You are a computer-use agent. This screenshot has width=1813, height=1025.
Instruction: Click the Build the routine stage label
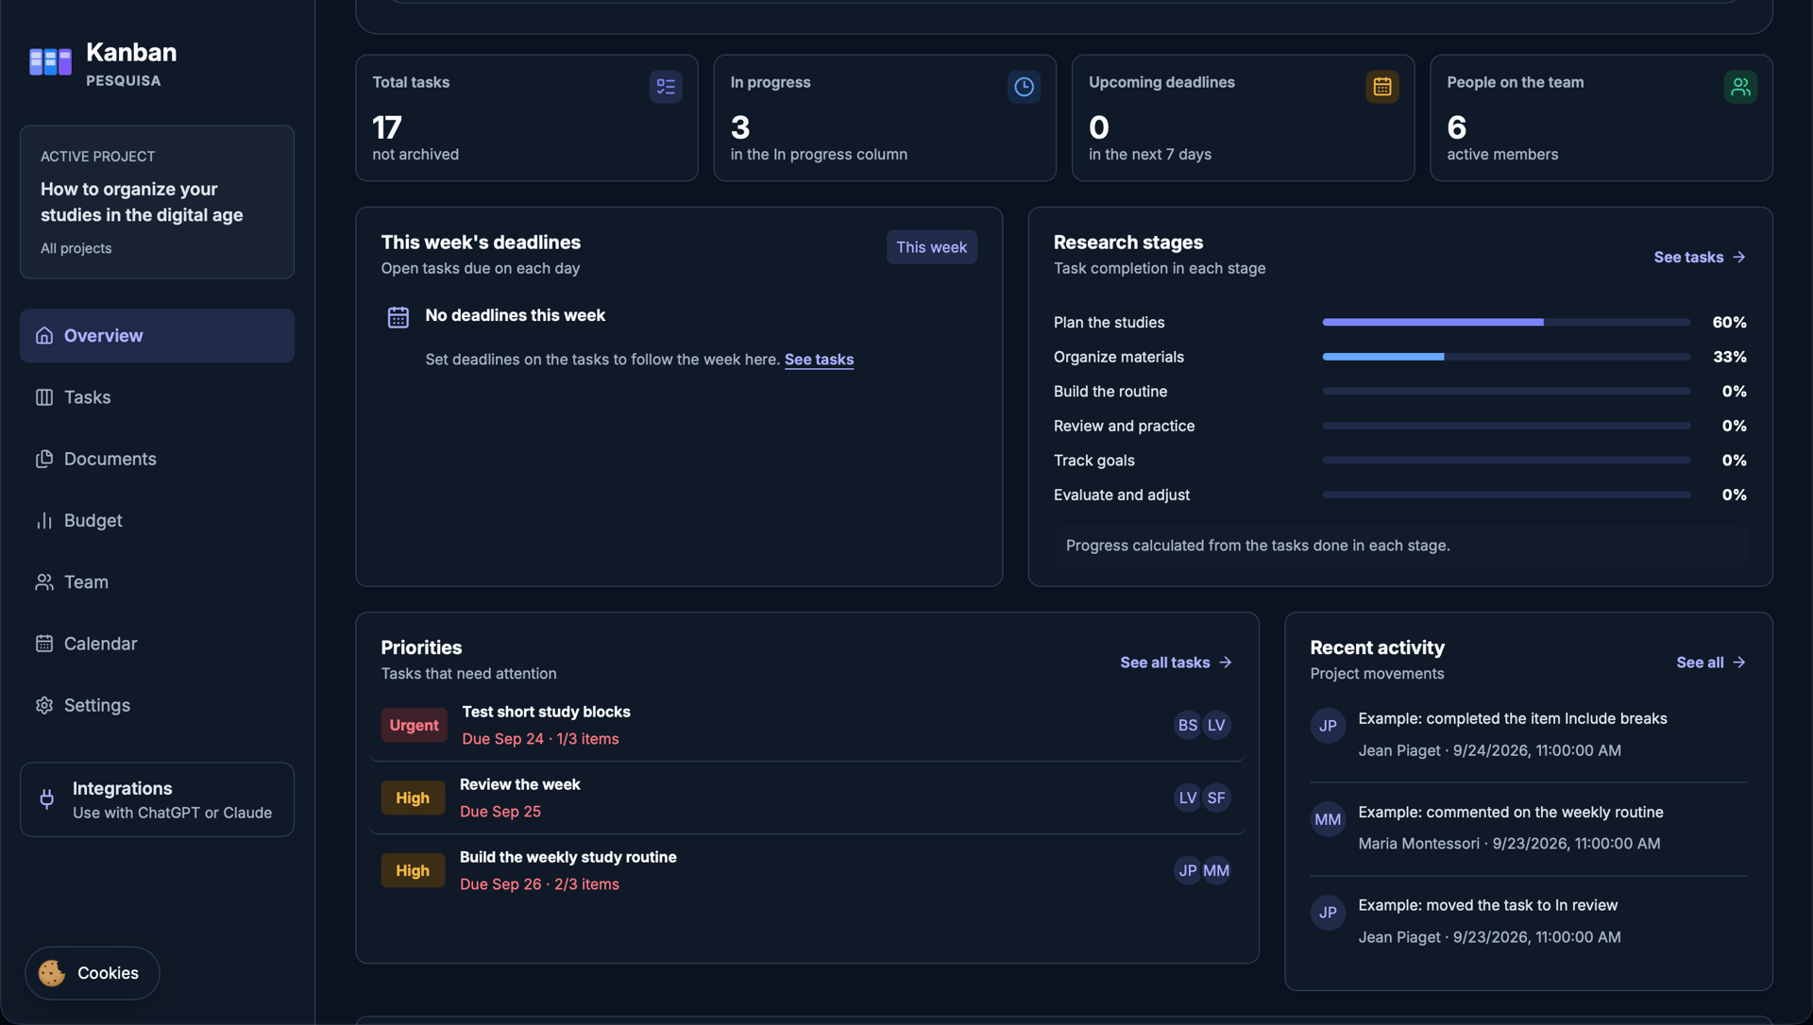click(1110, 391)
